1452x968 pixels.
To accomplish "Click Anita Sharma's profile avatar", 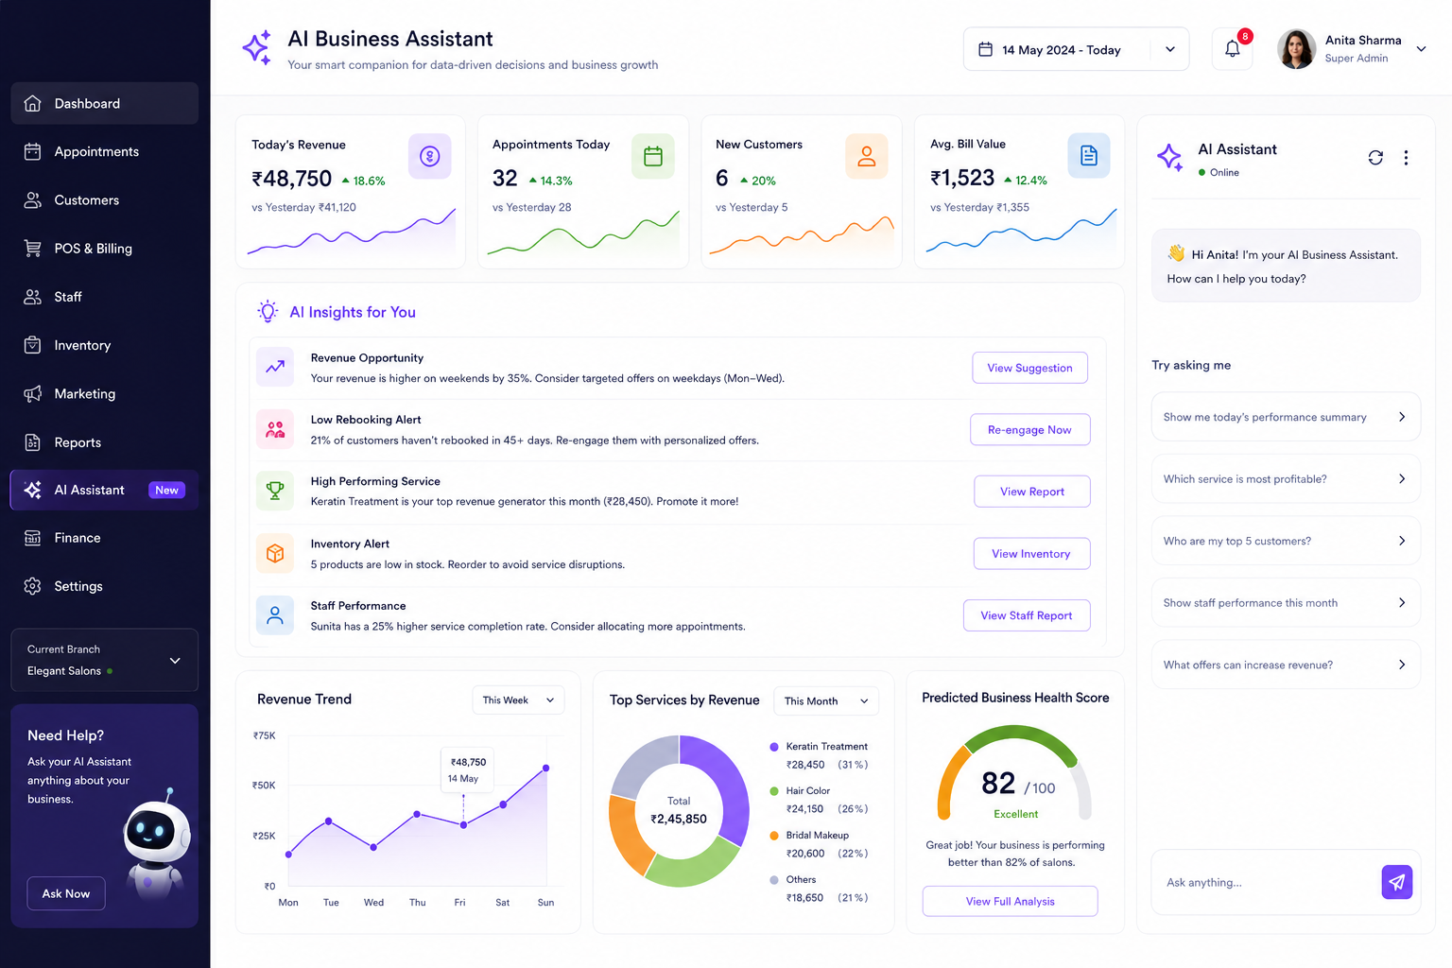I will tap(1296, 49).
